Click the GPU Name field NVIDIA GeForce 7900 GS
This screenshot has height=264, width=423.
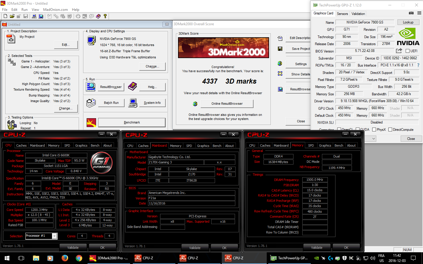point(365,22)
